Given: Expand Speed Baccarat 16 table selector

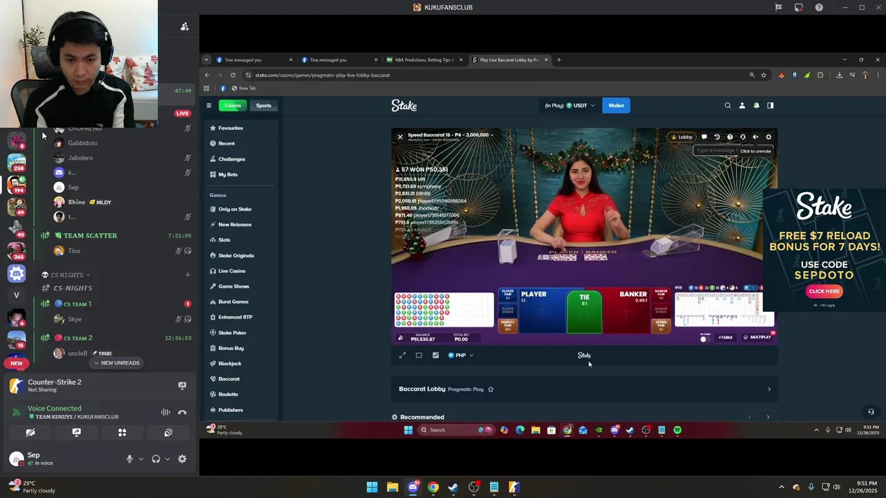Looking at the screenshot, I should tap(491, 135).
